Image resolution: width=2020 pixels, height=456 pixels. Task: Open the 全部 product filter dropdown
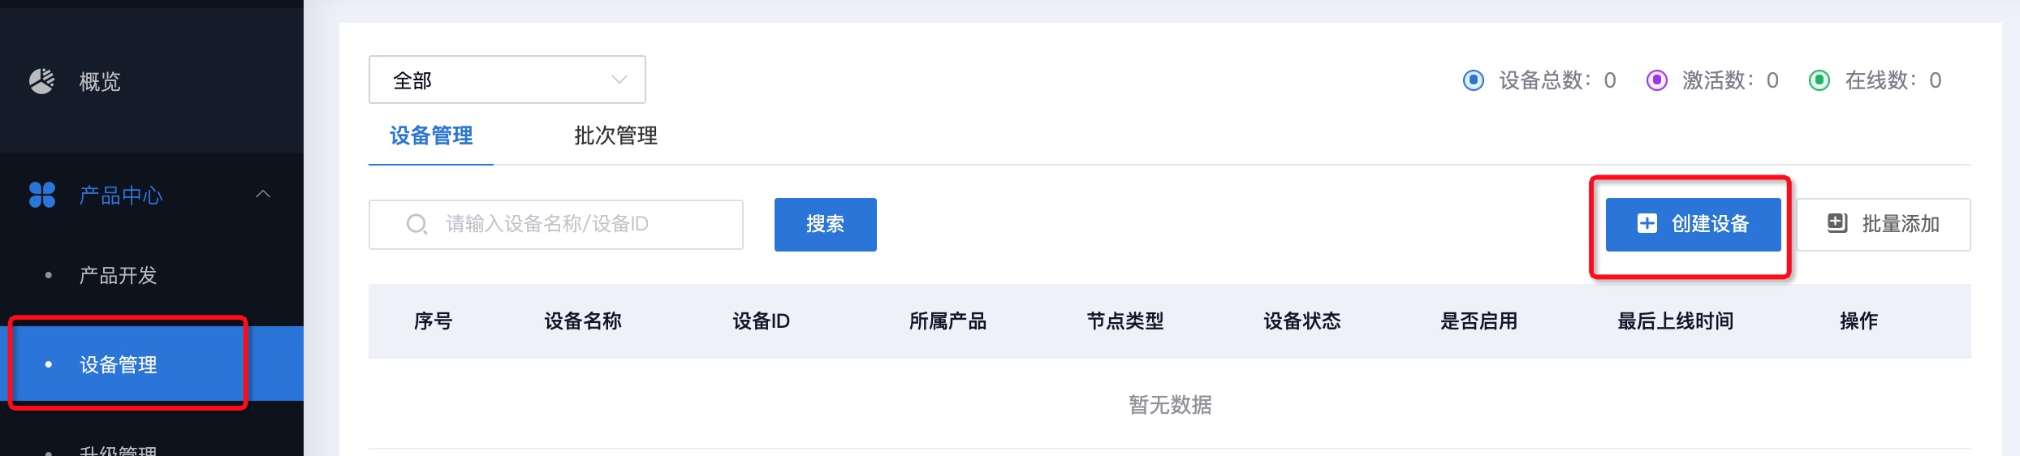point(507,80)
